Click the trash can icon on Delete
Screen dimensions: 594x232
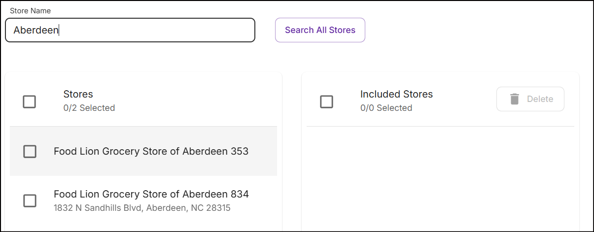coord(515,99)
